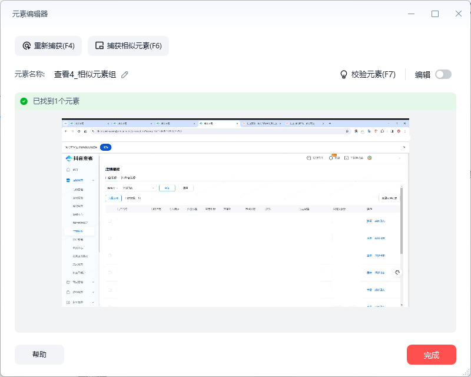Click the red 完成 finish button
The image size is (471, 377).
(432, 355)
